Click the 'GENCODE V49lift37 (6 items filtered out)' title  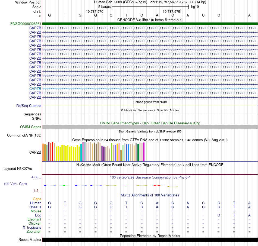(150, 20)
